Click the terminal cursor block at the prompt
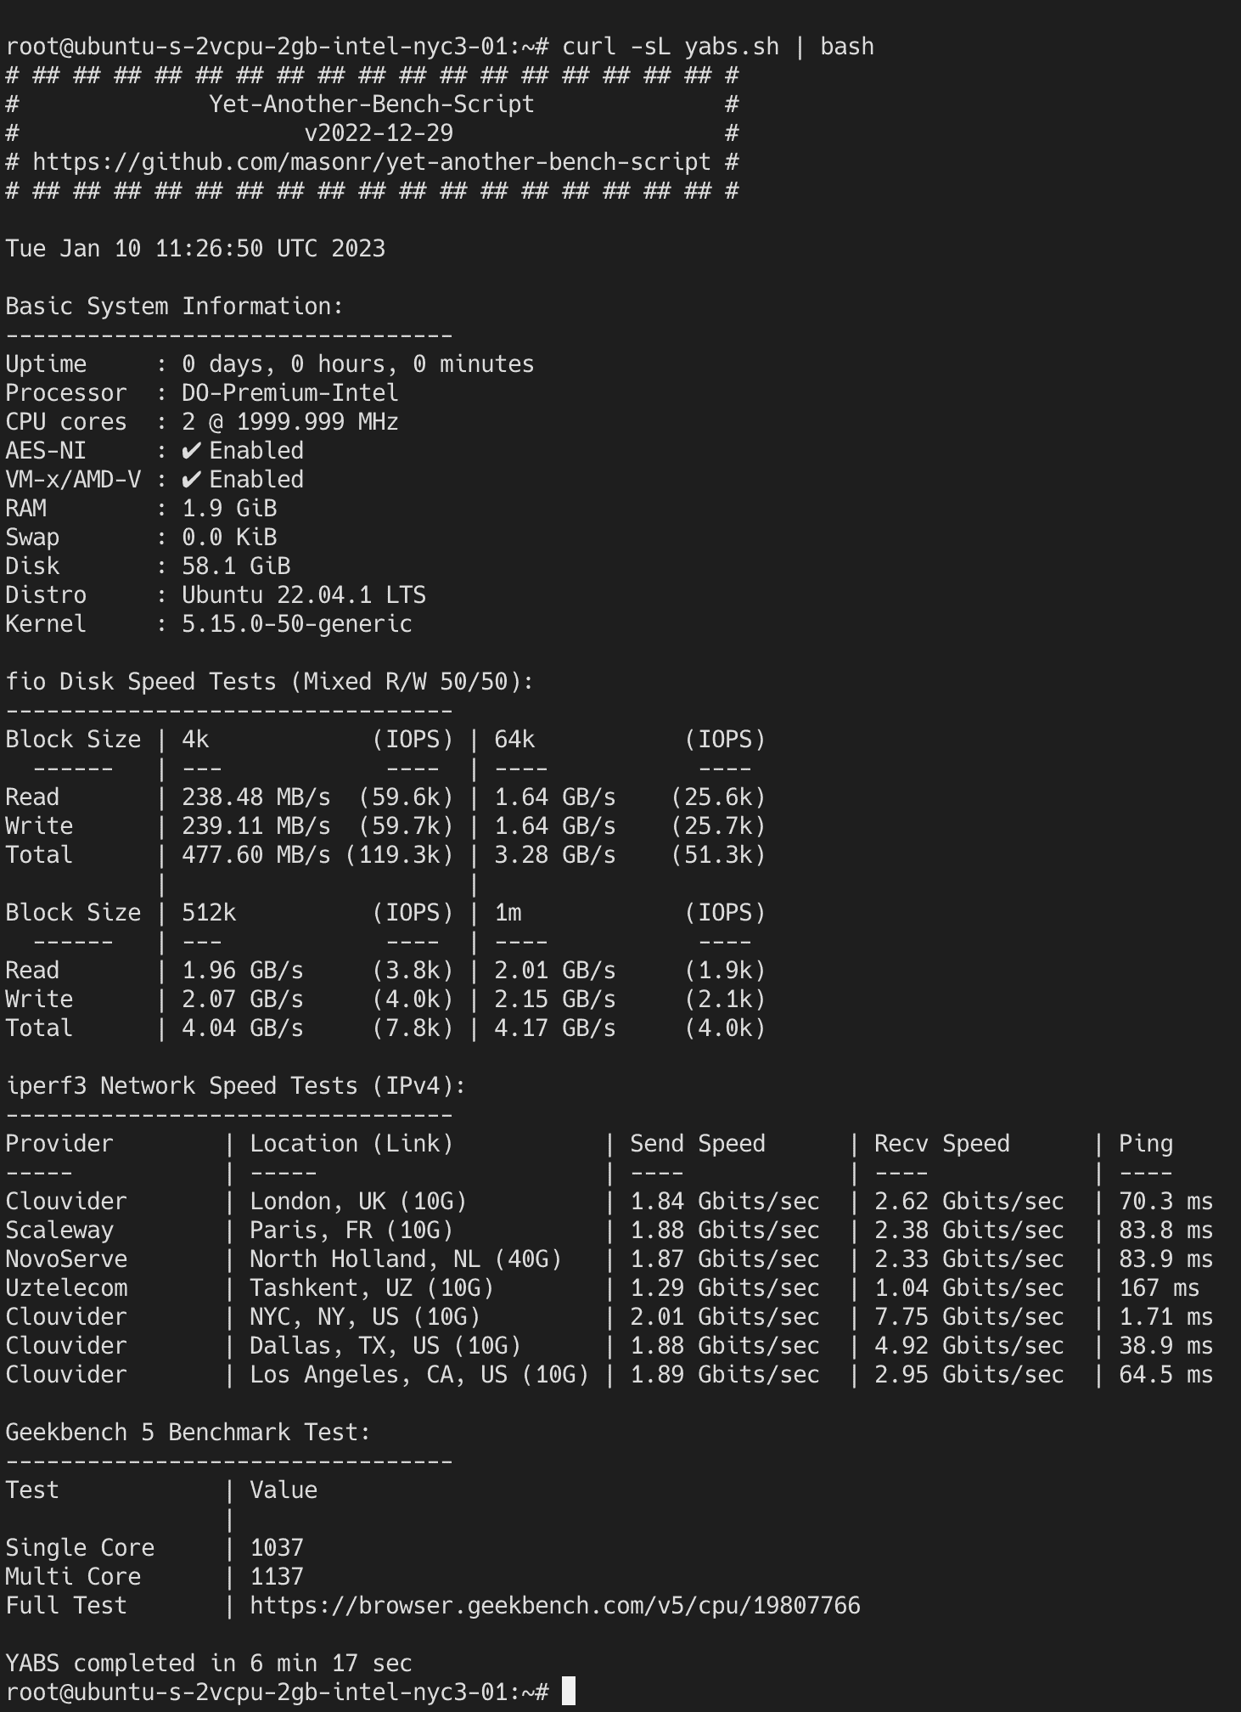Screen dimensions: 1241x1712 569,1692
